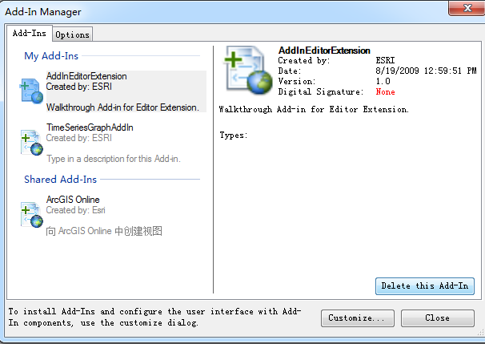Switch to the Options tab

(x=72, y=34)
